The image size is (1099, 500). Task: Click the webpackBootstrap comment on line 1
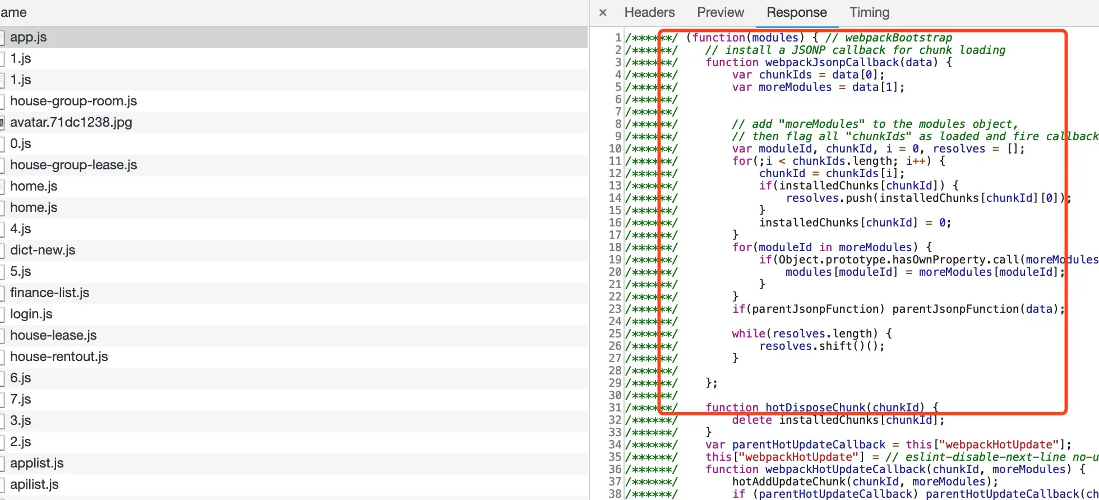889,38
